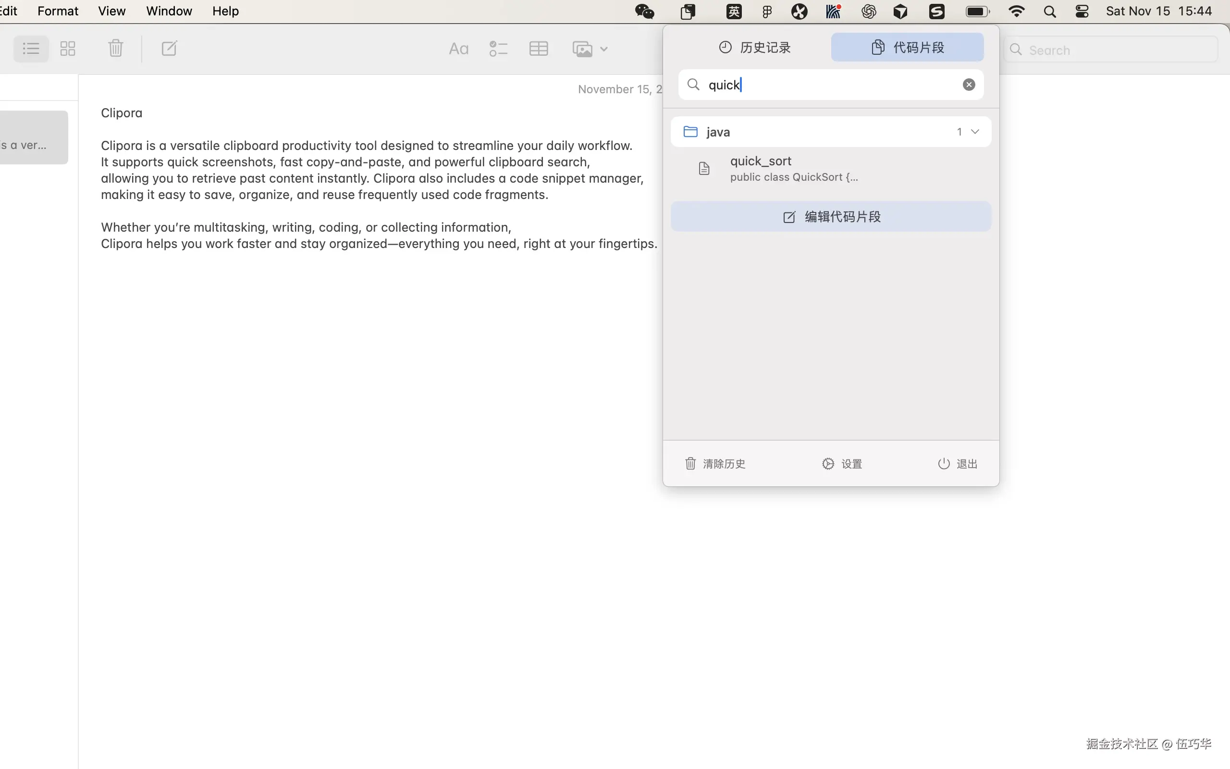Image resolution: width=1230 pixels, height=769 pixels.
Task: Click the Notes delete trash icon
Action: pyautogui.click(x=116, y=49)
